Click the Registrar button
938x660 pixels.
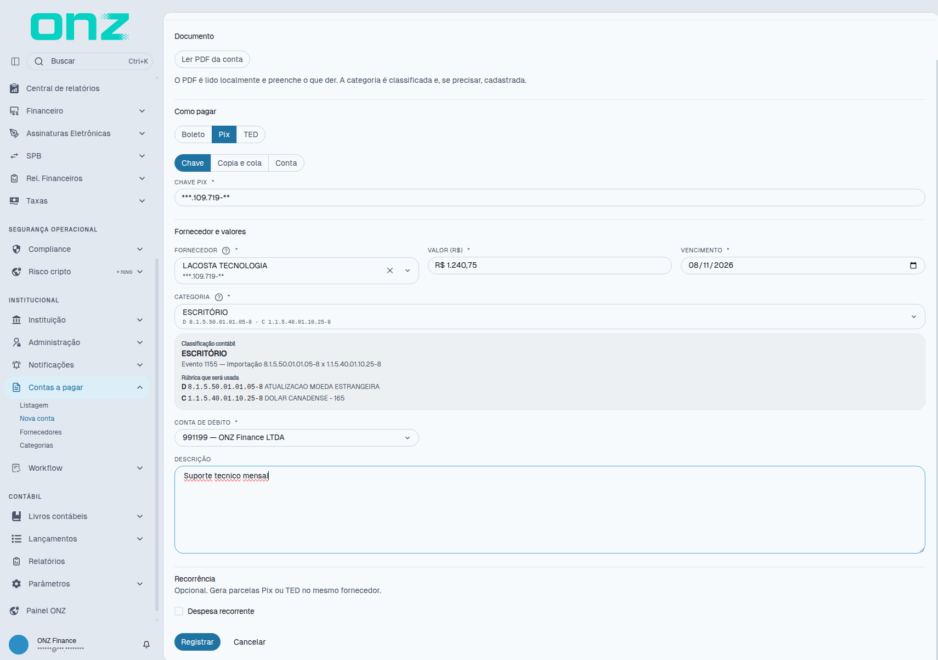(197, 642)
